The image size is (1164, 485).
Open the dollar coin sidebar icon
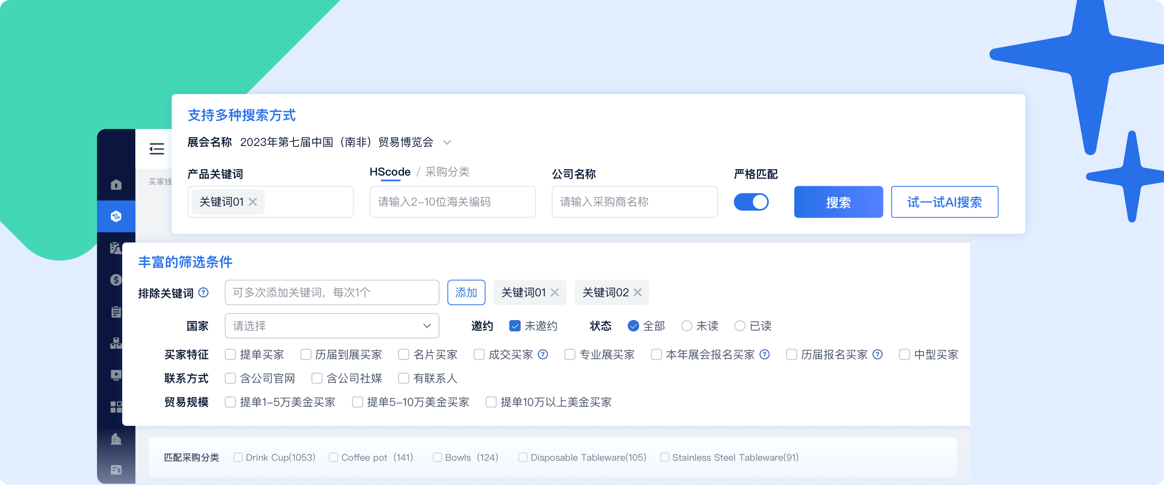(x=116, y=280)
